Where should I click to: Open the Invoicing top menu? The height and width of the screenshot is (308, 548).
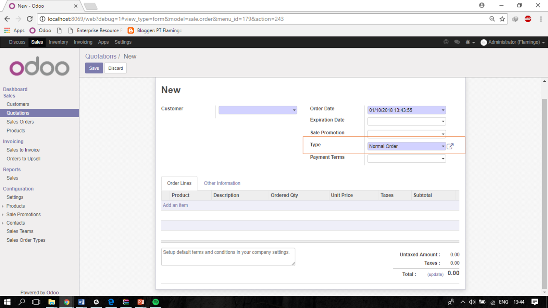pyautogui.click(x=83, y=42)
